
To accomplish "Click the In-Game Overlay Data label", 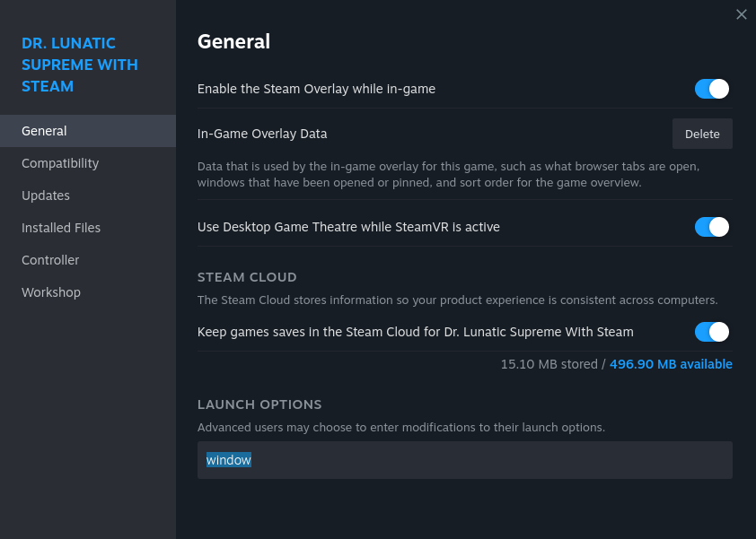I will pyautogui.click(x=262, y=134).
